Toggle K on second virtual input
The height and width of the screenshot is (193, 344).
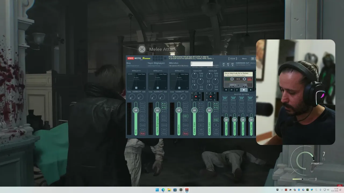(216, 125)
